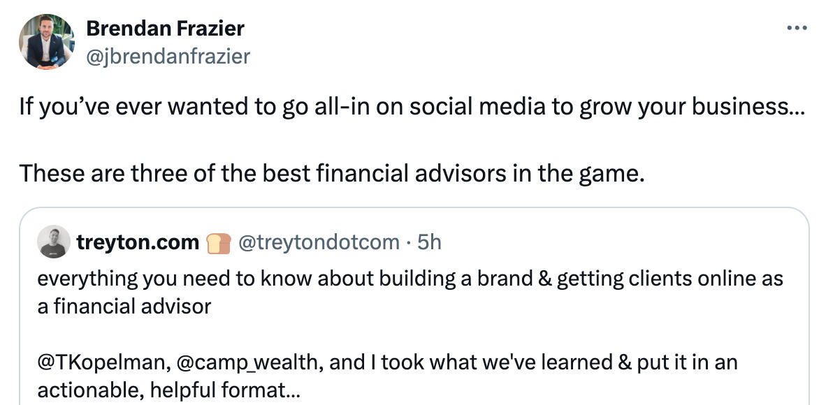826x405 pixels.
Task: Click Brendan Frazier's profile picture
Action: [x=47, y=42]
